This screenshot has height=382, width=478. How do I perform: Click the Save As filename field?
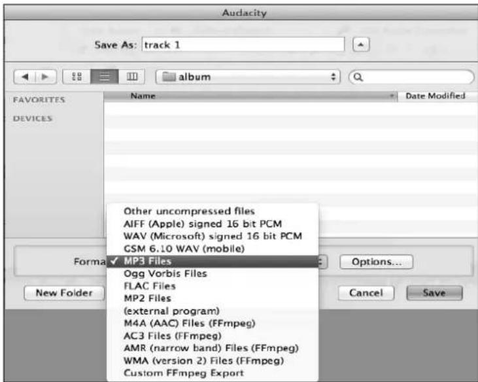pos(243,44)
